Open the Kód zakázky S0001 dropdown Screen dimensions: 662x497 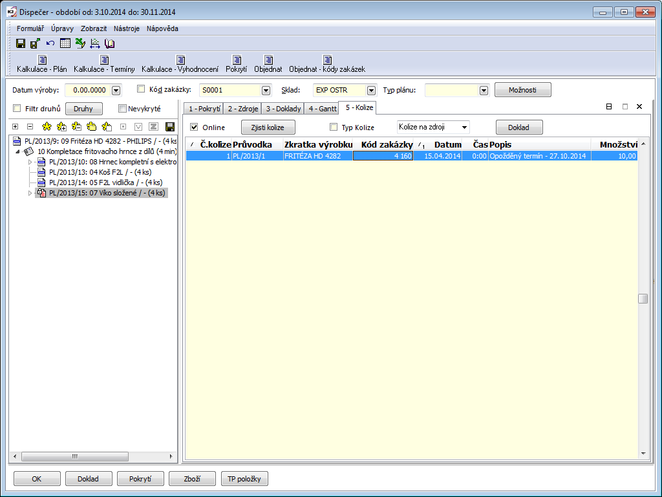click(x=266, y=90)
